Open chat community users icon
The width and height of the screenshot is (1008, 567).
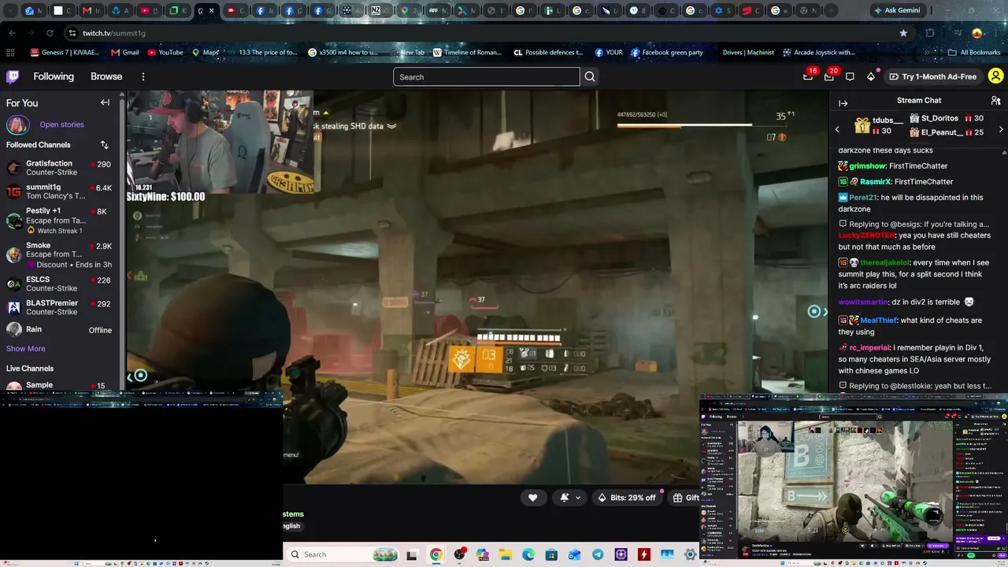pyautogui.click(x=995, y=101)
